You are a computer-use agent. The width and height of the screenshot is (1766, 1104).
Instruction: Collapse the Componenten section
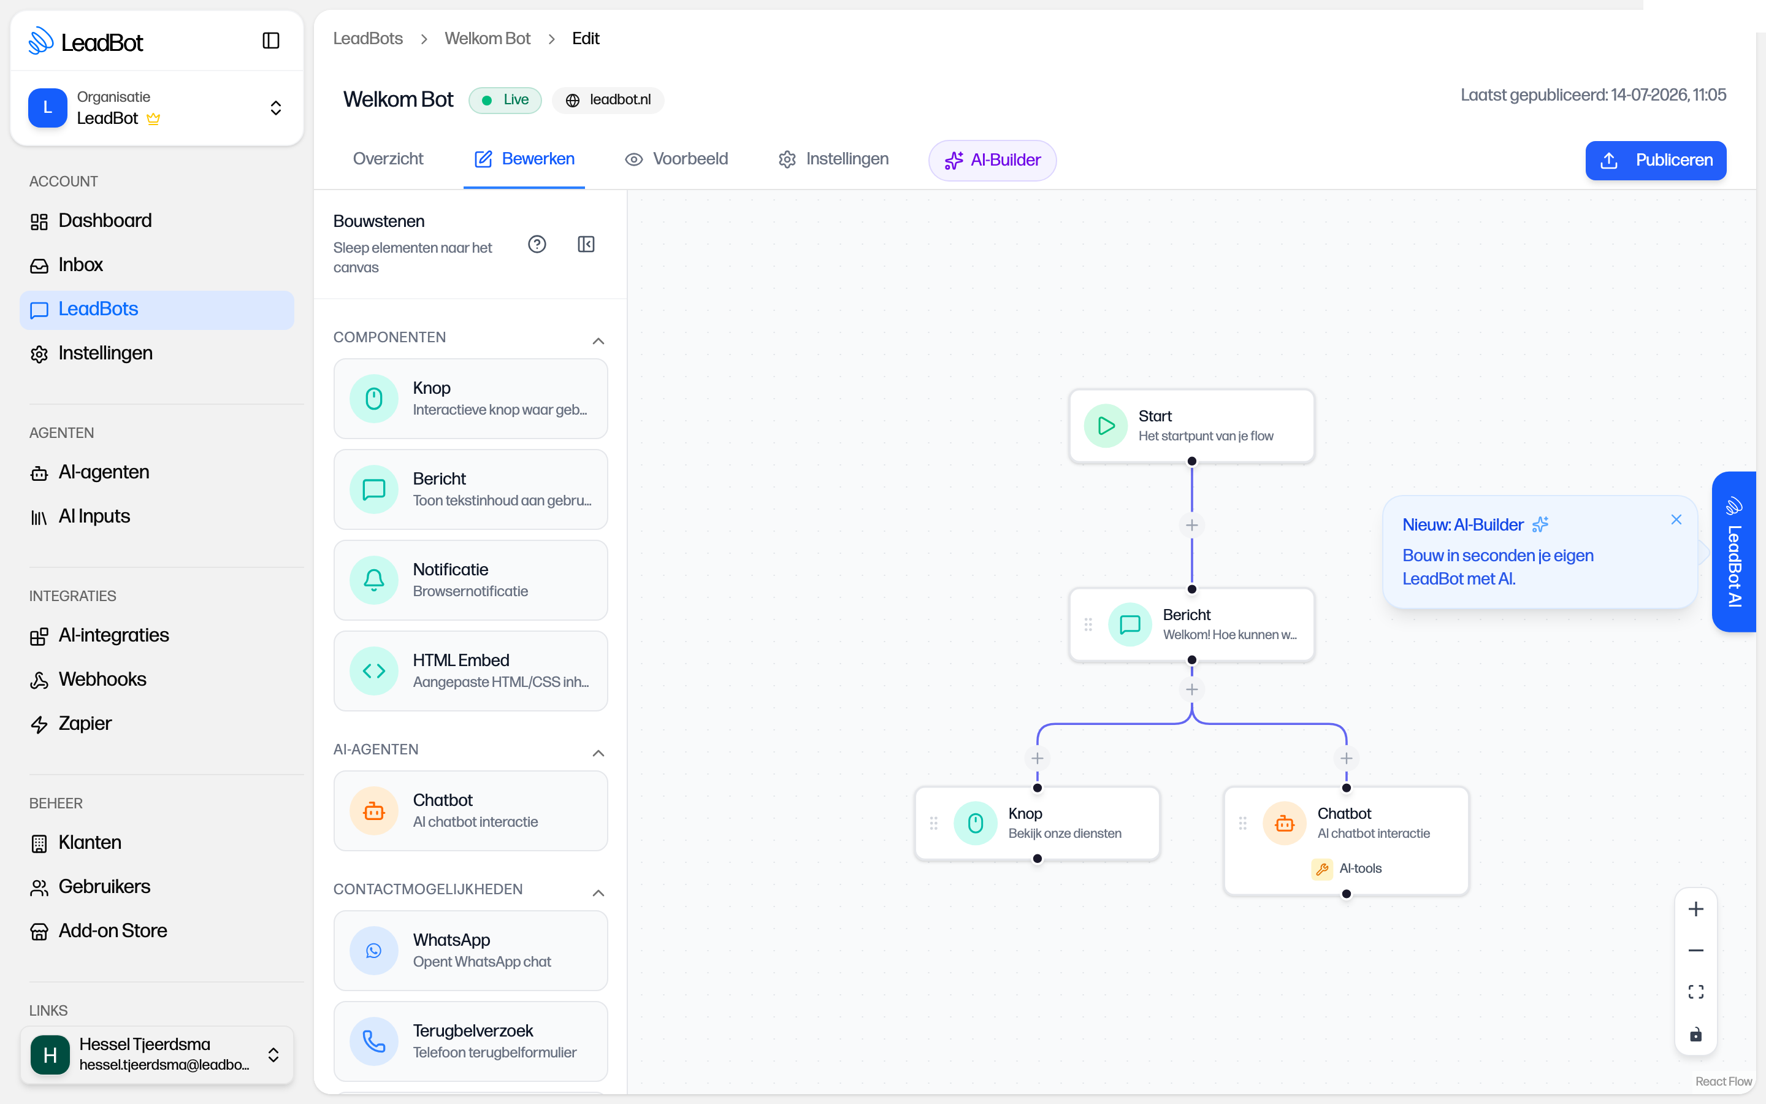598,341
